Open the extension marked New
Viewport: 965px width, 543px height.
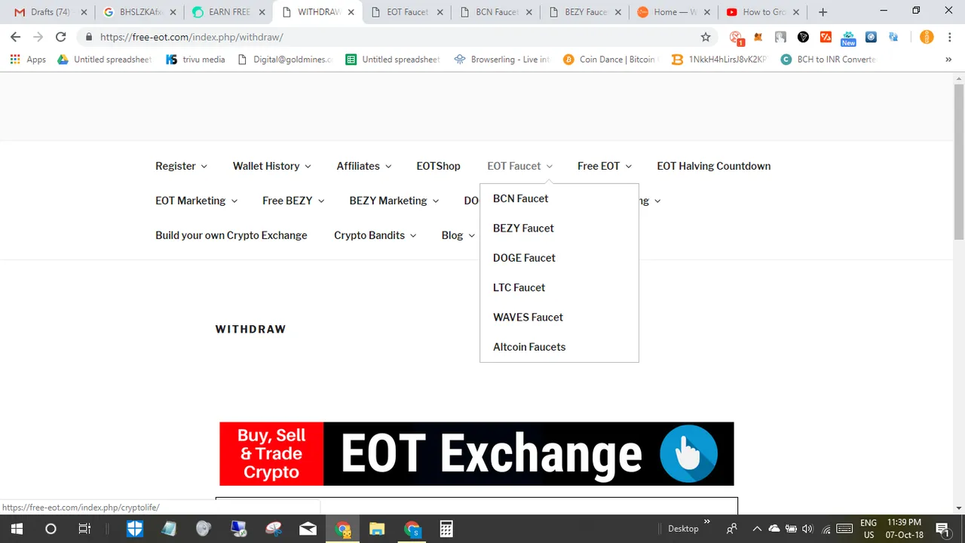[848, 38]
